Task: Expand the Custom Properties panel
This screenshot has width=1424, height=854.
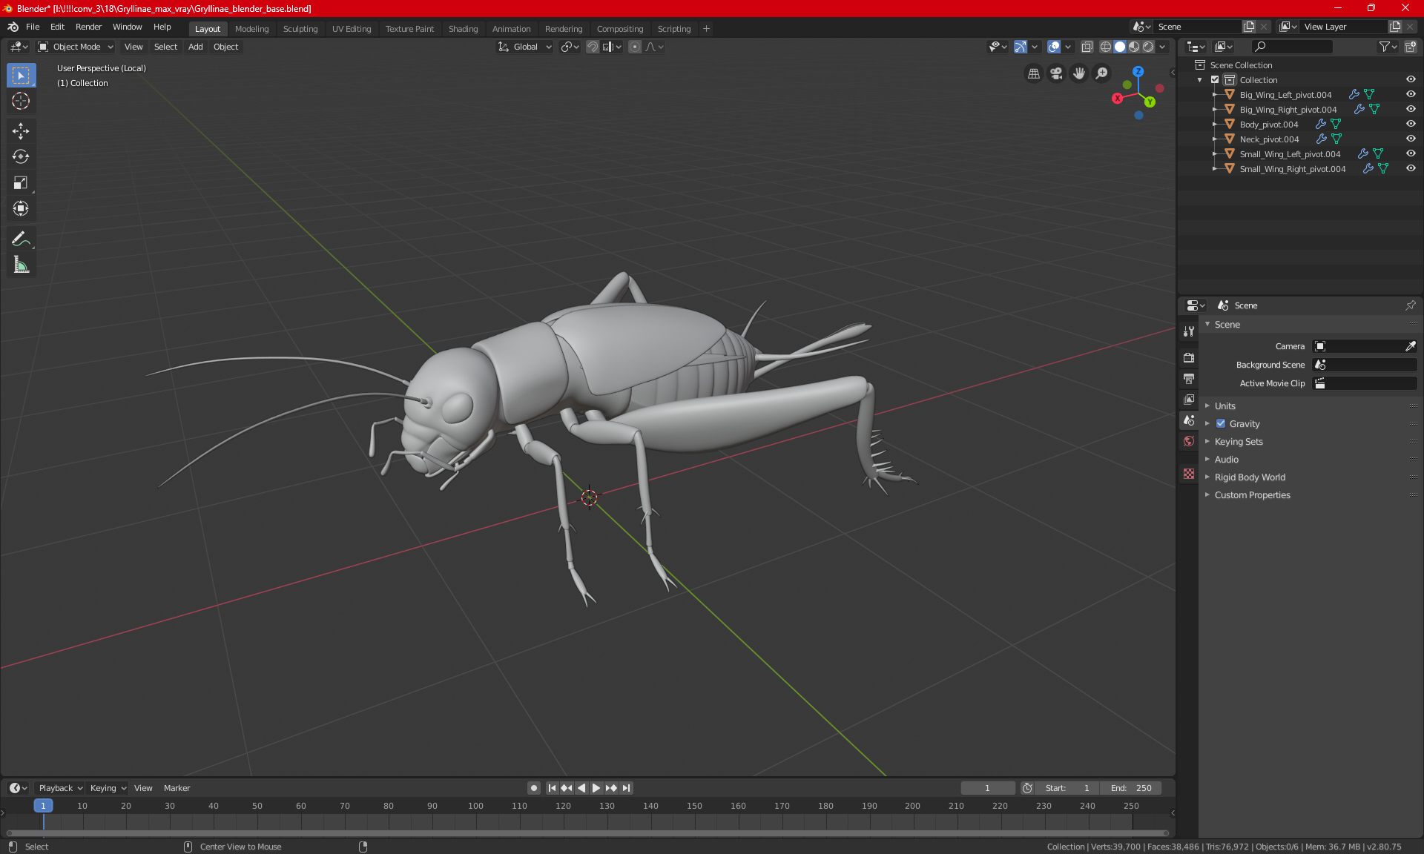Action: tap(1252, 495)
